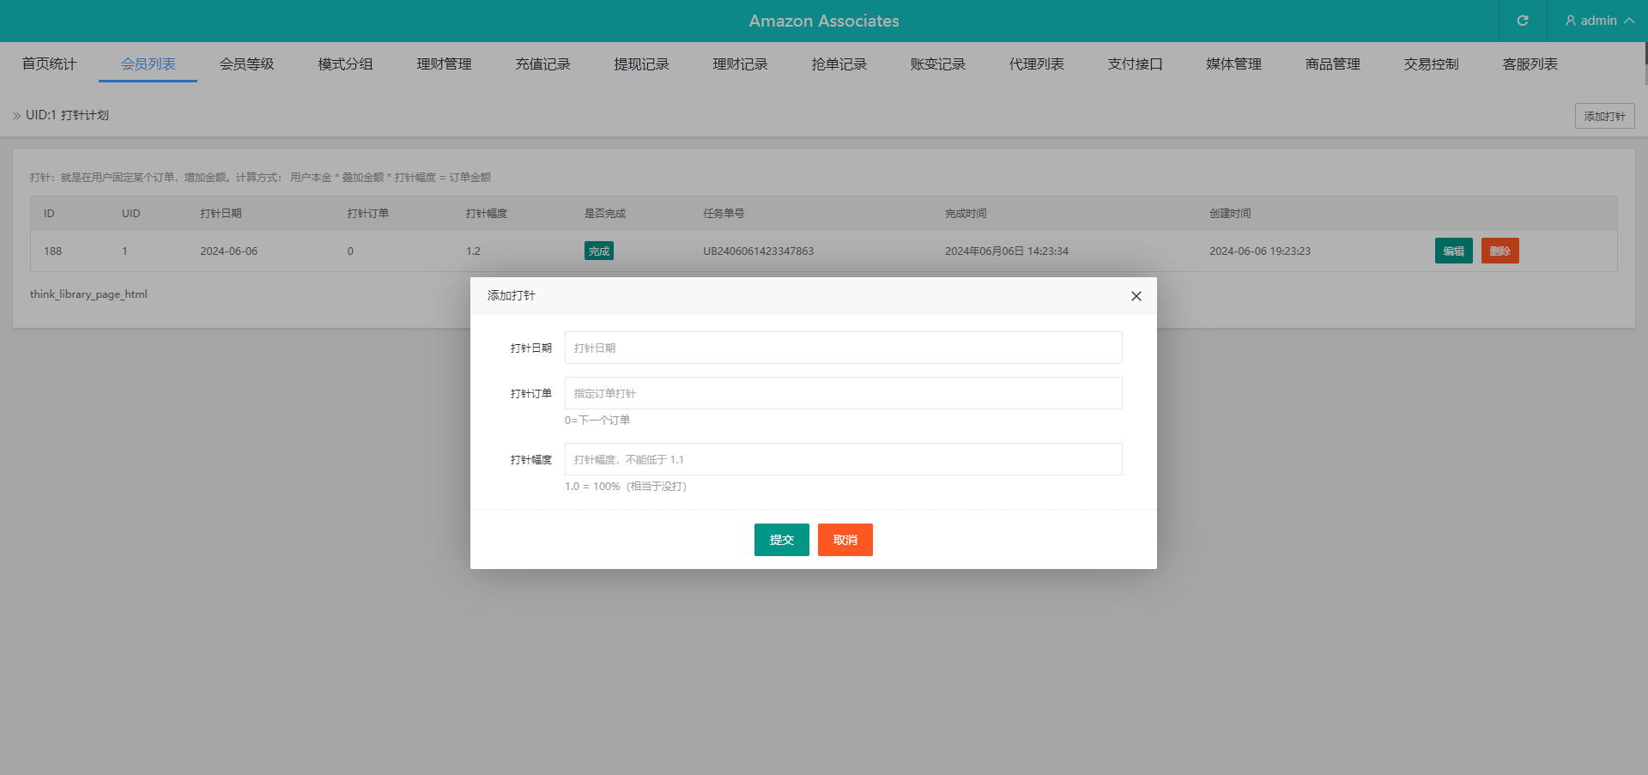Focus the 打针日期 date input field
The width and height of the screenshot is (1648, 775).
843,348
